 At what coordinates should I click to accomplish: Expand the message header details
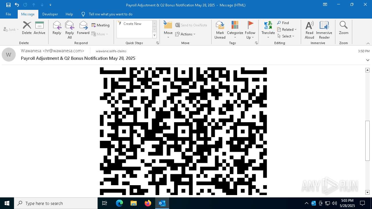tap(368, 60)
